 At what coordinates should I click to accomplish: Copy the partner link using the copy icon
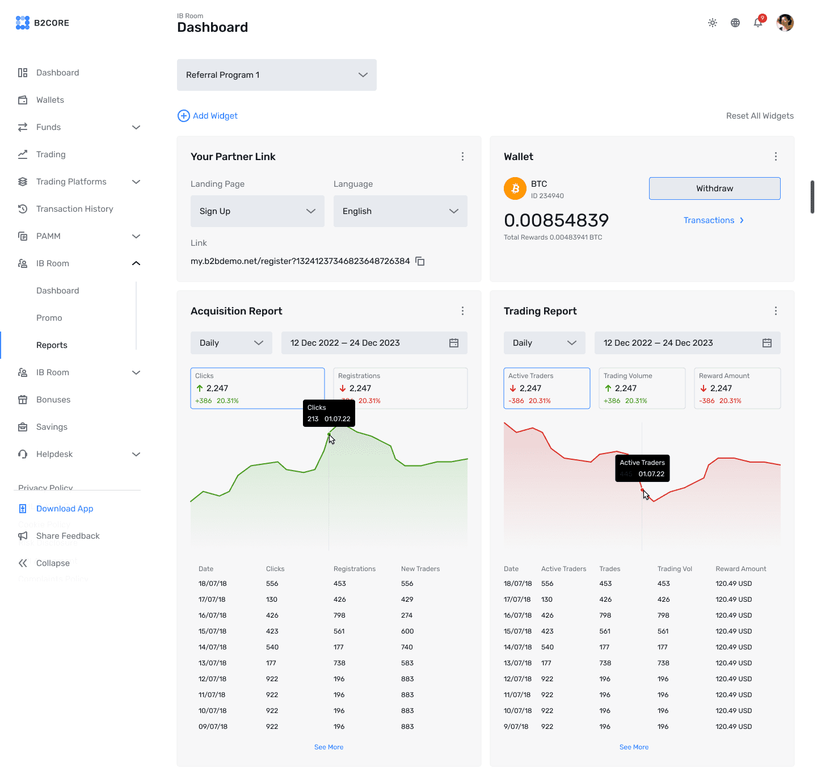tap(420, 261)
